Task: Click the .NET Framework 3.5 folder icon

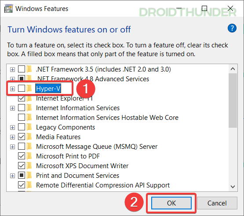Action: (29, 69)
